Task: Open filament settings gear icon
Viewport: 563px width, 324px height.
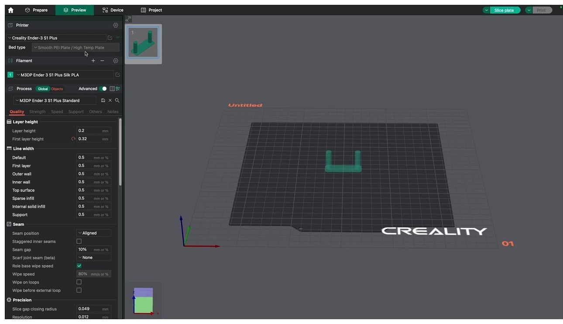Action: [116, 61]
